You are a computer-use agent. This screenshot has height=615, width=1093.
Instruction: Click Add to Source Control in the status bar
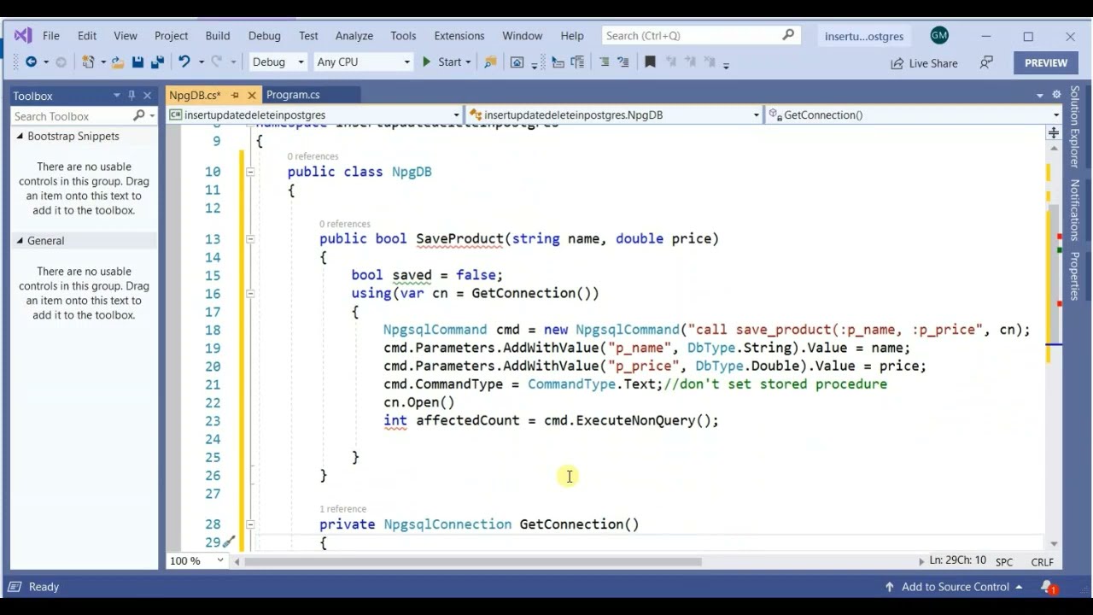click(x=954, y=587)
